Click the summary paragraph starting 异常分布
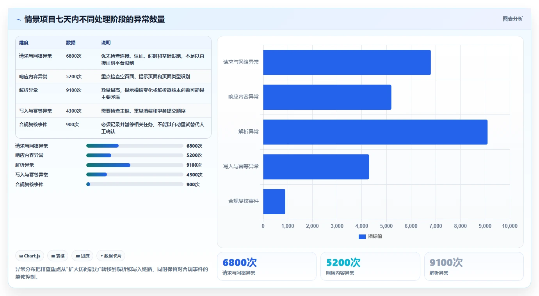 (112, 273)
